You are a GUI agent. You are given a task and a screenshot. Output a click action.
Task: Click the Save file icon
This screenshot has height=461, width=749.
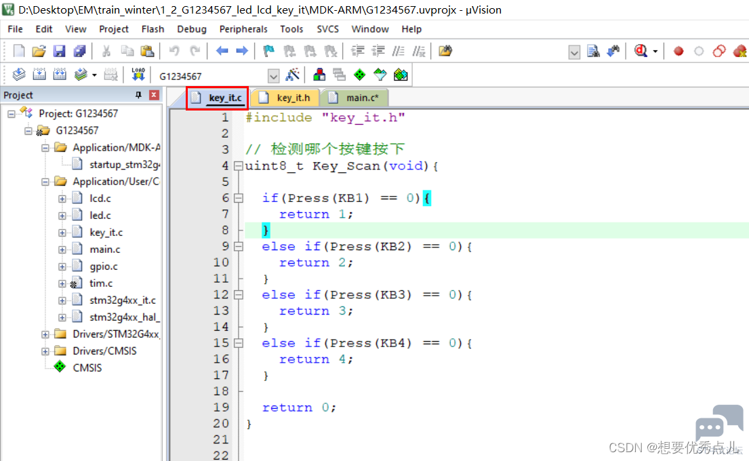point(60,51)
